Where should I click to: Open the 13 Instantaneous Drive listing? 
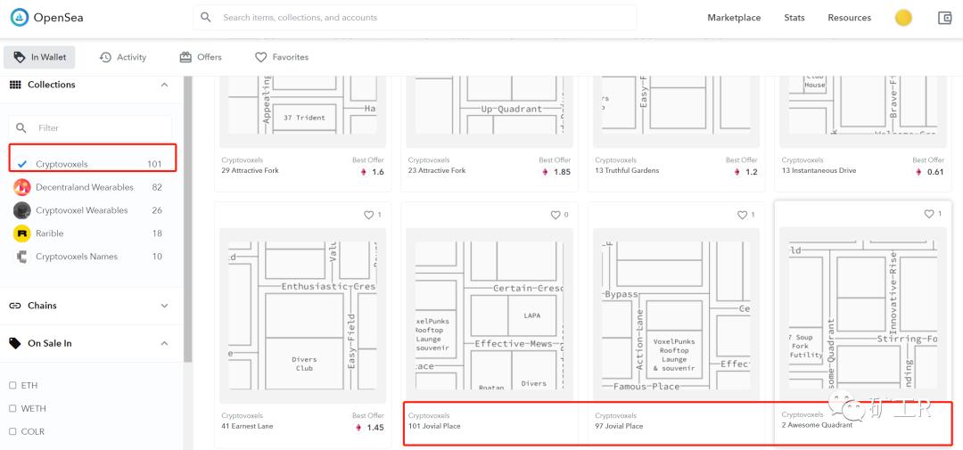click(819, 170)
